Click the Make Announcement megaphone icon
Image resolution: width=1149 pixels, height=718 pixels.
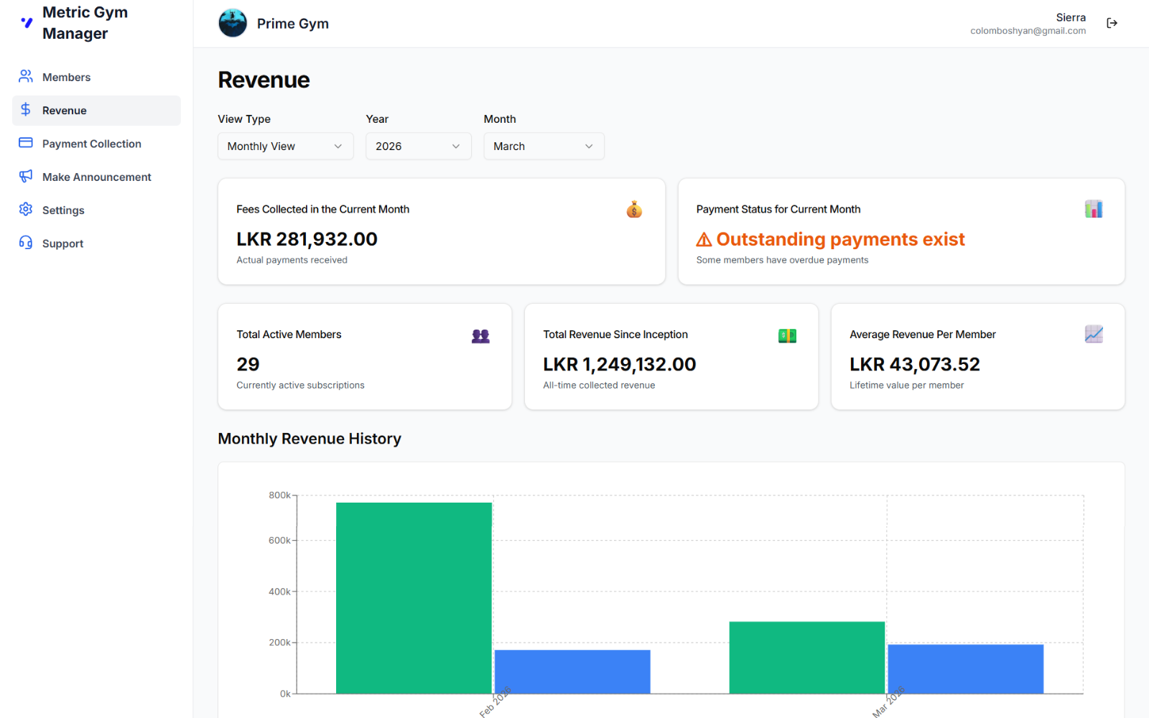(x=25, y=177)
